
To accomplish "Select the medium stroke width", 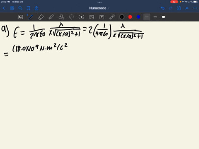I will click(155, 17).
